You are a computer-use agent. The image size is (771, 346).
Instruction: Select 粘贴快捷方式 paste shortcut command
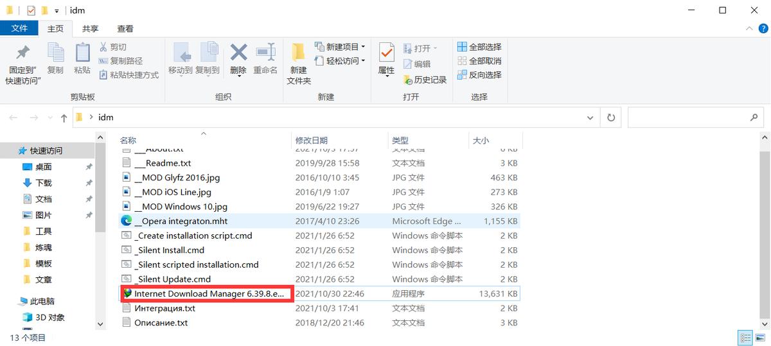[128, 75]
